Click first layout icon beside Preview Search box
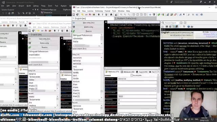The height and width of the screenshot is (122, 217). click(181, 23)
